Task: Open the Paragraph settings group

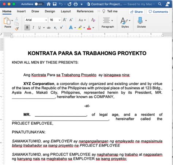Action: click(x=108, y=23)
